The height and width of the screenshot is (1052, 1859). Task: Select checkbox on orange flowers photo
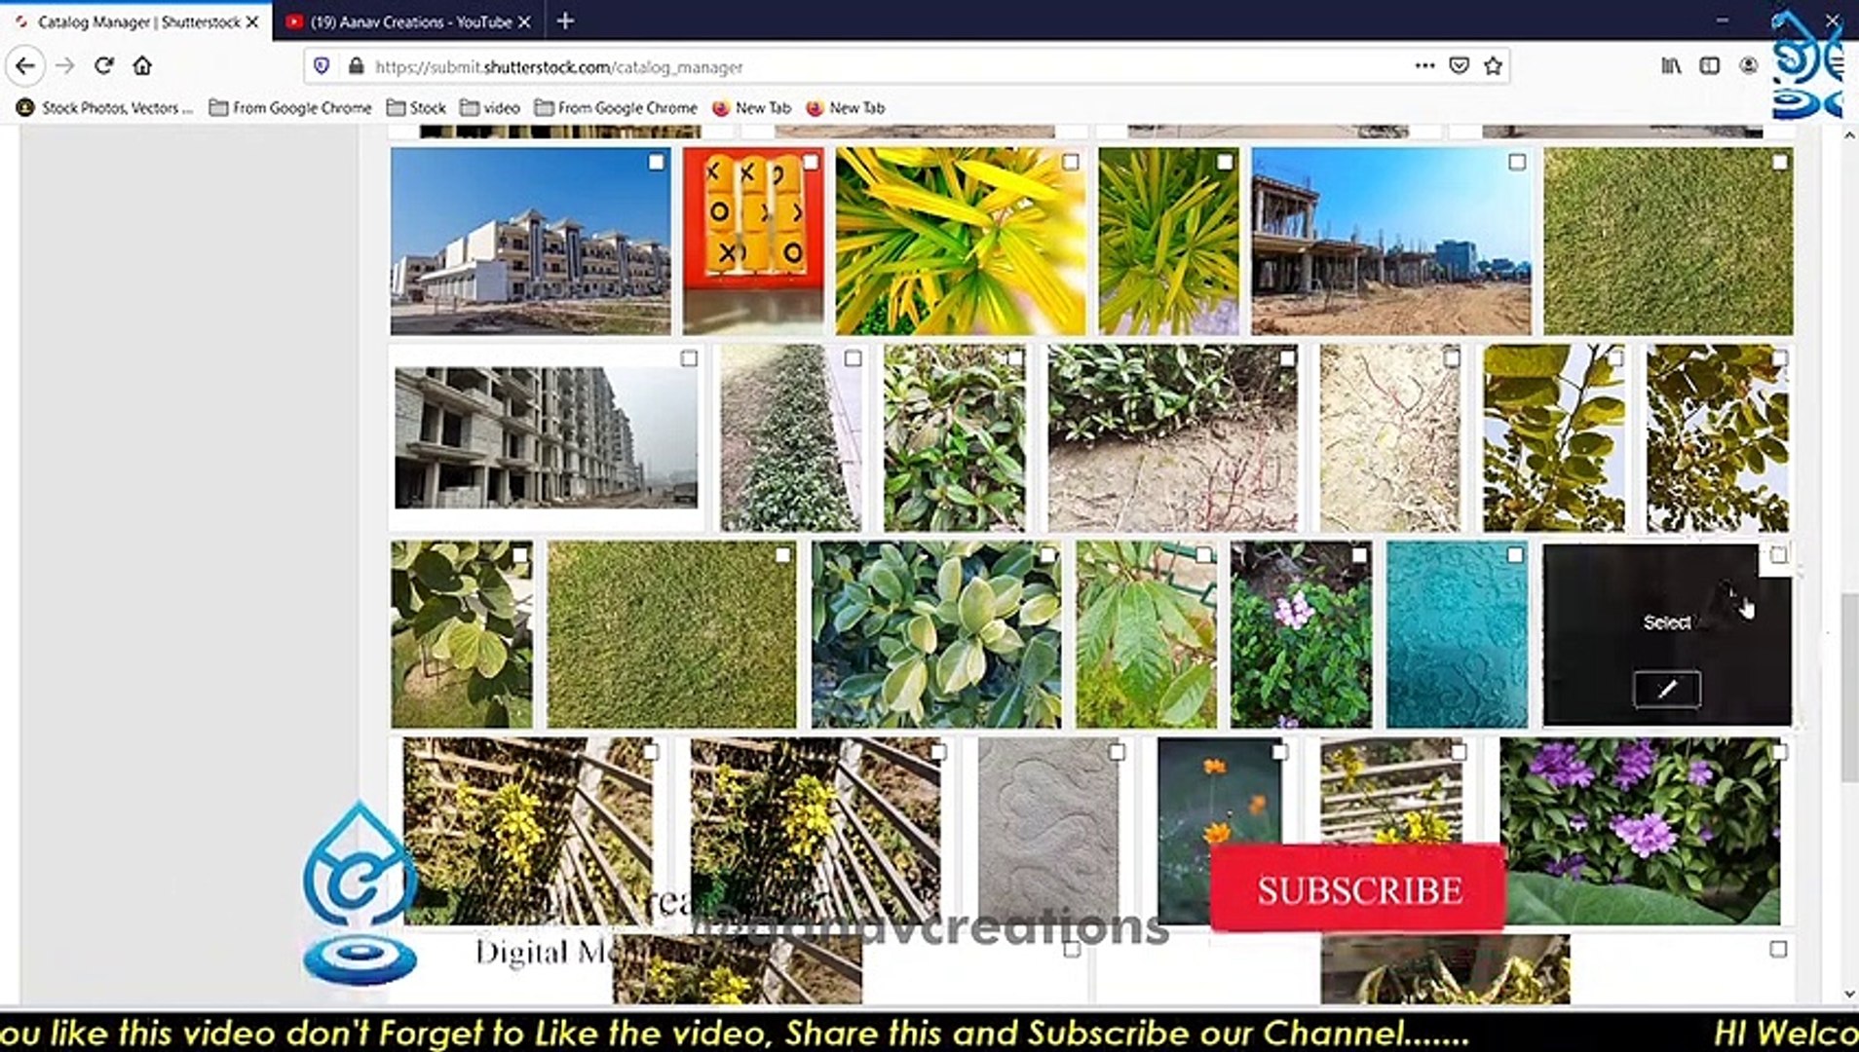[1279, 751]
